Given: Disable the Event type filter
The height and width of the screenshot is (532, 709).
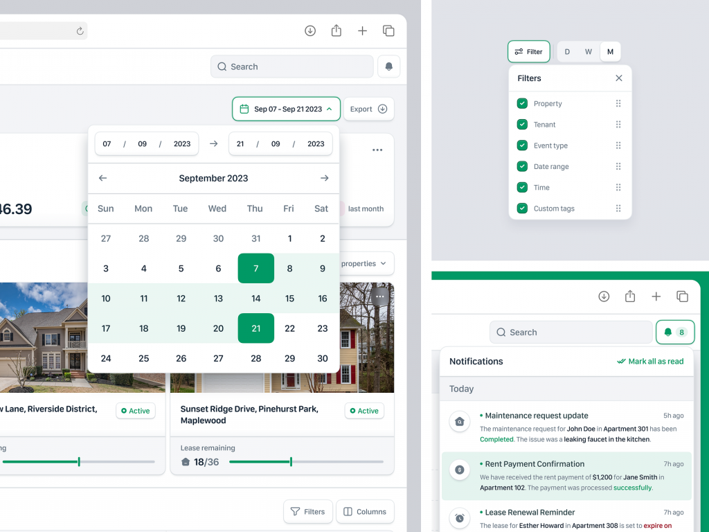Looking at the screenshot, I should [521, 145].
